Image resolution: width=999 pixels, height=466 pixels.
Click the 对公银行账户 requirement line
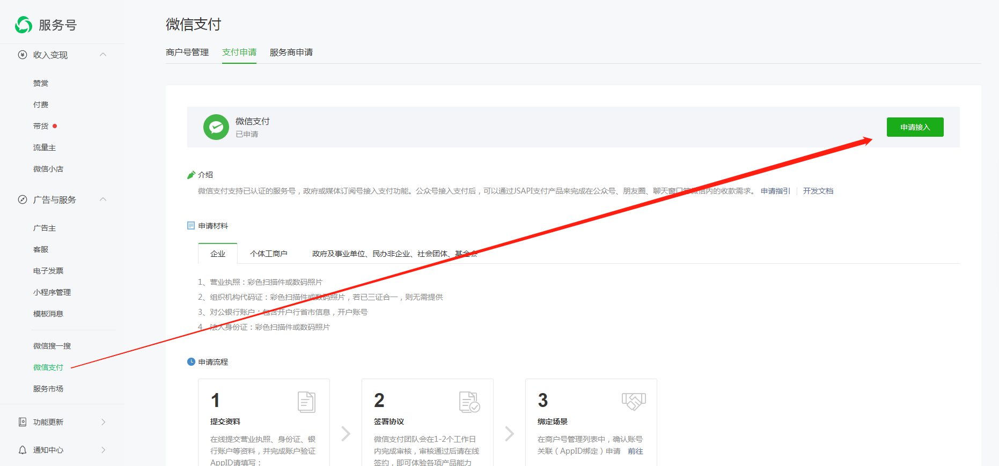283,312
